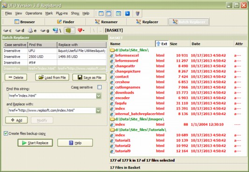Click the two-panel layout toolbar icon
Viewport: 249px width, 172px height.
click(101, 14)
